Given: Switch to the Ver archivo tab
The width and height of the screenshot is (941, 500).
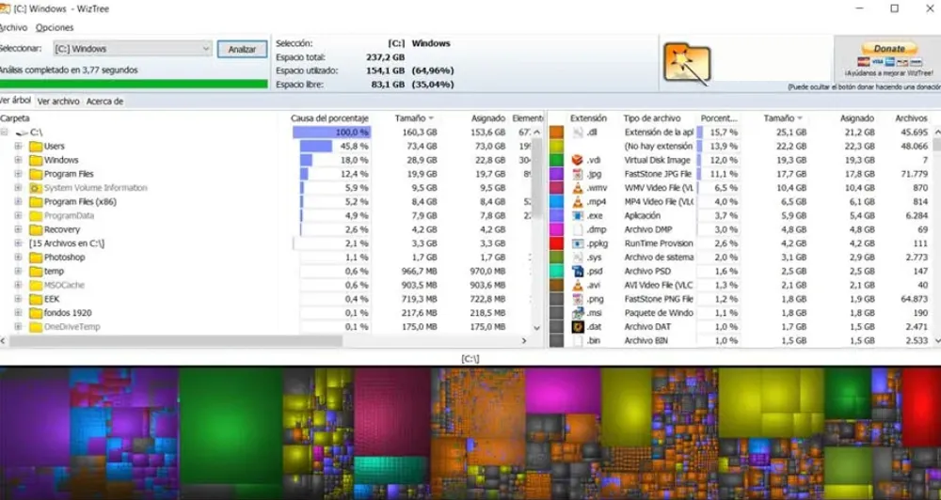Looking at the screenshot, I should point(58,102).
